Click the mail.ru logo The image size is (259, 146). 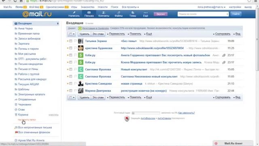tap(37, 14)
